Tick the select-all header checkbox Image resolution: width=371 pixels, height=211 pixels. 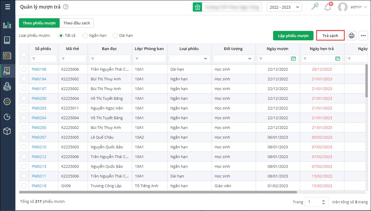pos(24,54)
